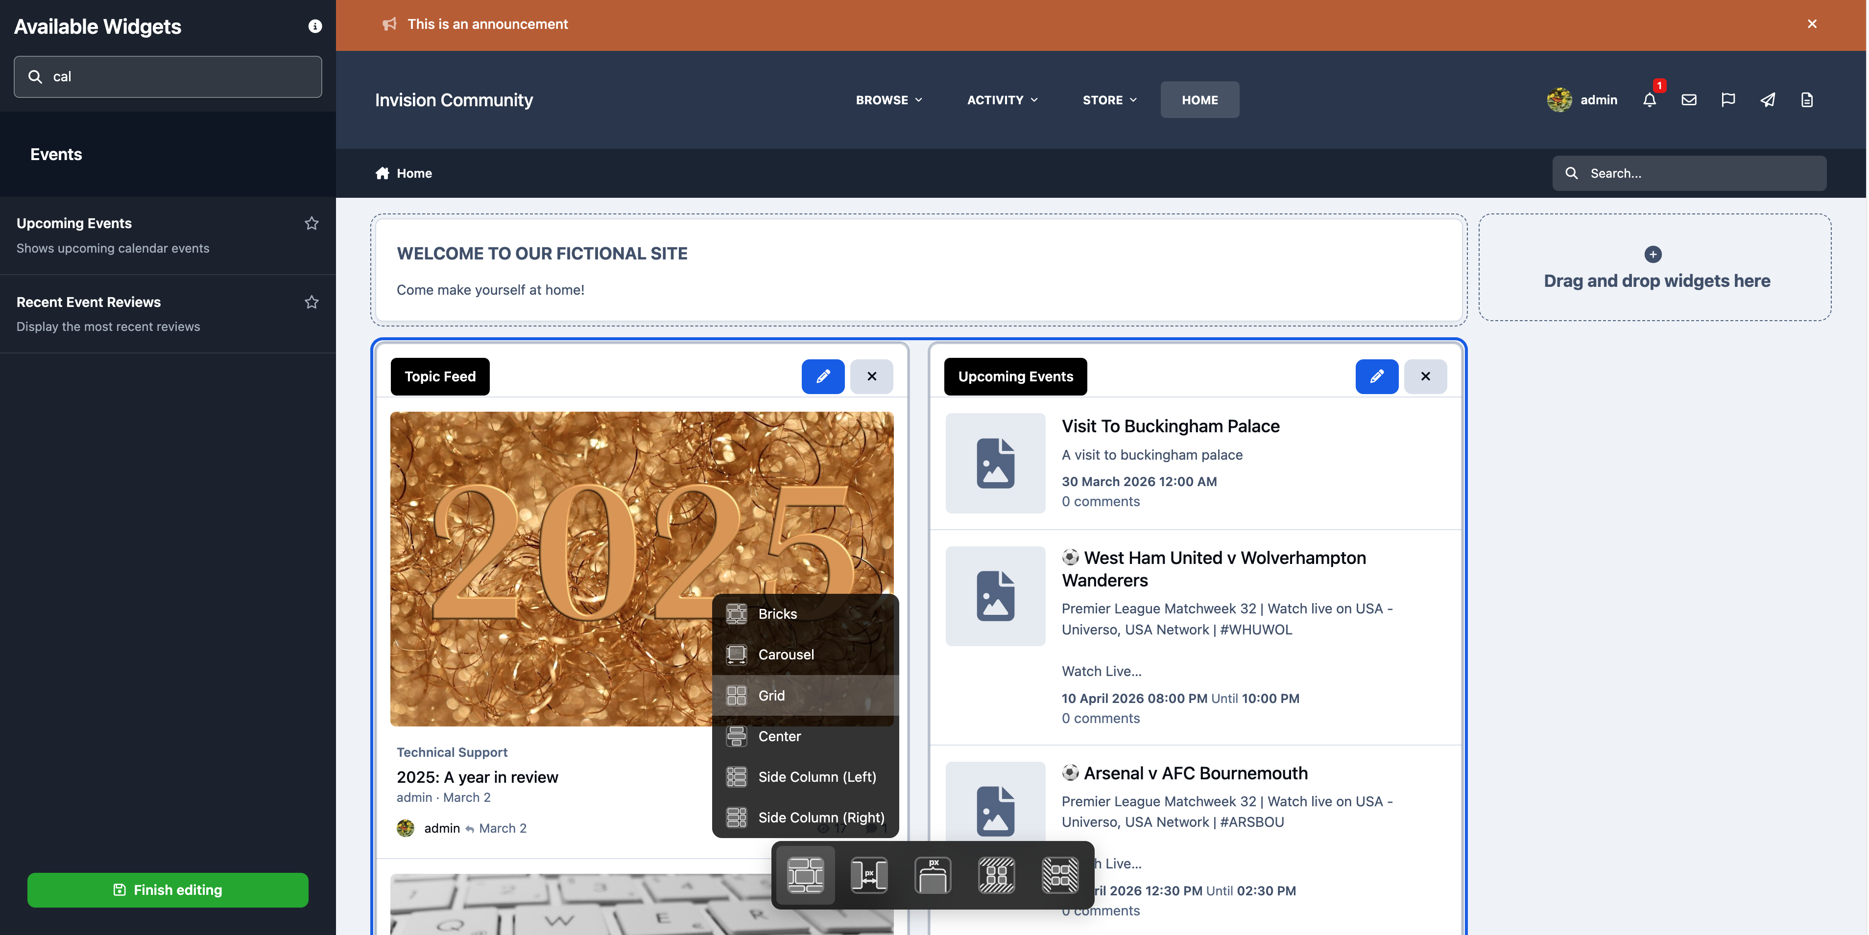Open the Visit To Buckingham Palace event
The width and height of the screenshot is (1869, 935).
[1170, 426]
